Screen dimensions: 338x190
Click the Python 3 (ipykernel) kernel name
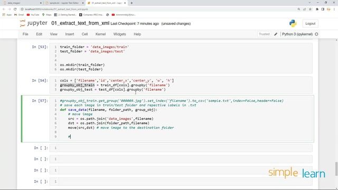coord(297,34)
